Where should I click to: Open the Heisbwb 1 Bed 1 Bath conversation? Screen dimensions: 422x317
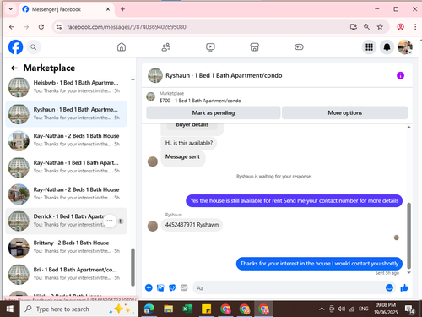tap(67, 87)
